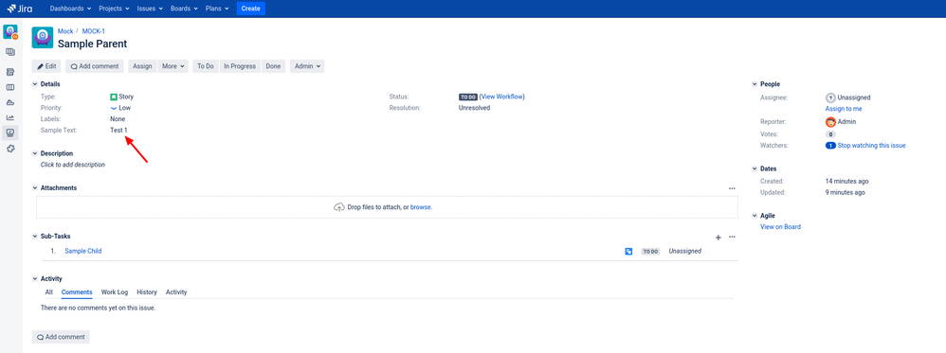Screen dimensions: 946x353
Task: Click the green Story type icon
Action: (114, 97)
